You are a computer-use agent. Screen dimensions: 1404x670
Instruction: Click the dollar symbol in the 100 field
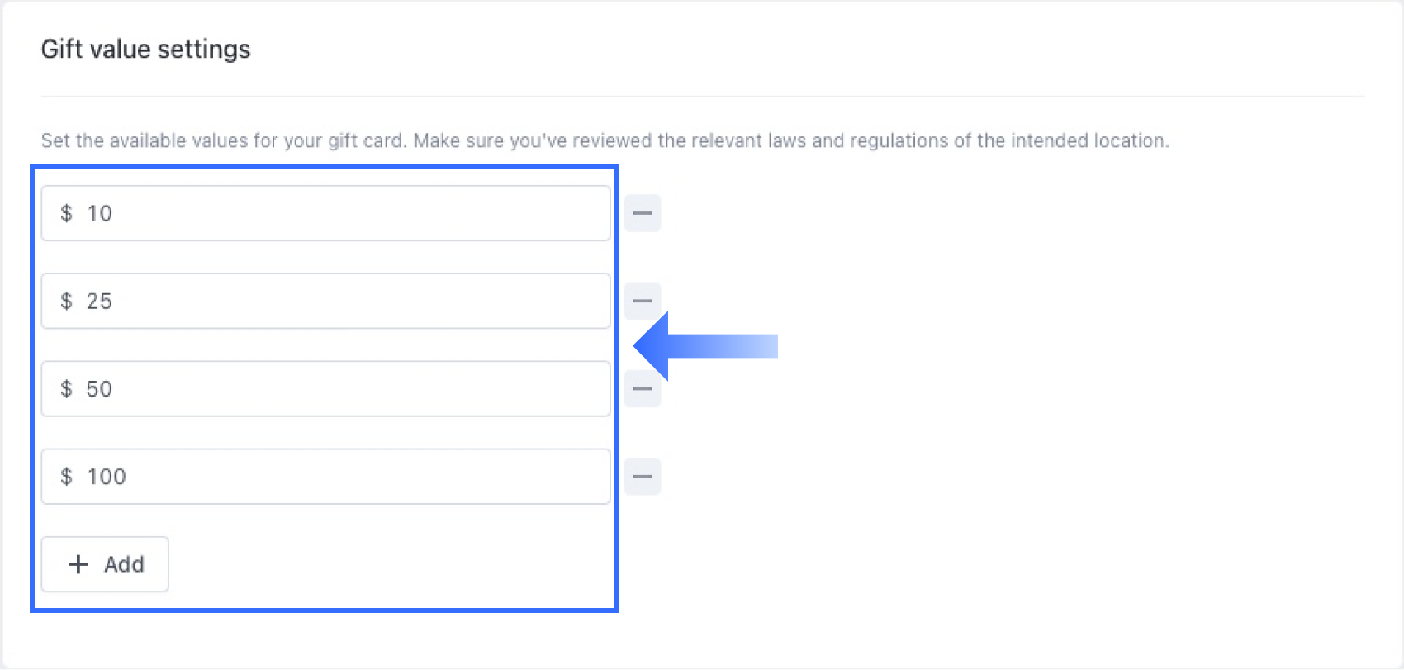click(x=66, y=477)
